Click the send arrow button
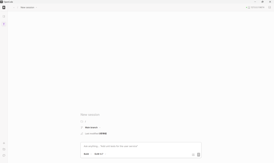This screenshot has height=163, width=274. pos(198,155)
